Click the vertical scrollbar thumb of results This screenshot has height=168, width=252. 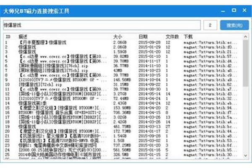click(245, 63)
